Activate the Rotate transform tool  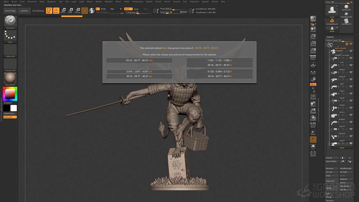pyautogui.click(x=77, y=11)
